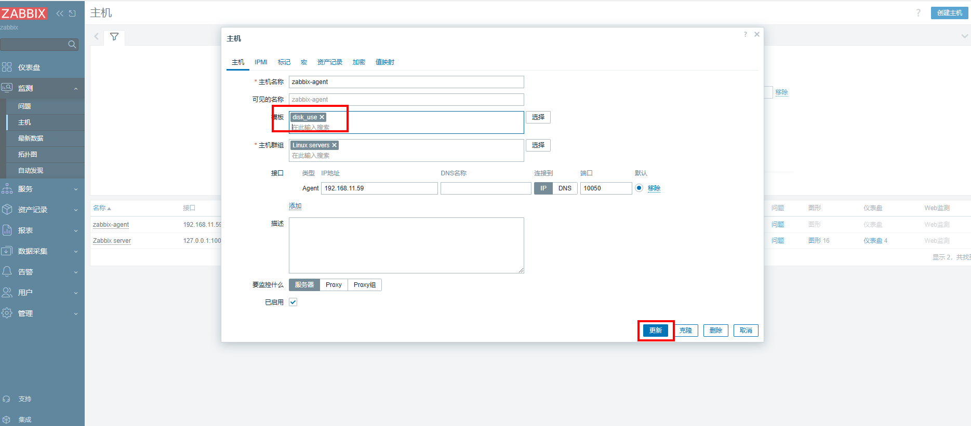Click the 用户 users sidebar icon
The width and height of the screenshot is (971, 426).
pyautogui.click(x=7, y=292)
